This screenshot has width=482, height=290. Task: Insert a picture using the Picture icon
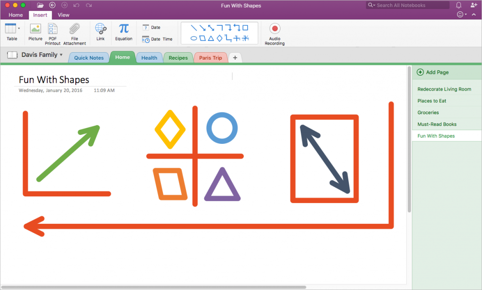point(35,32)
